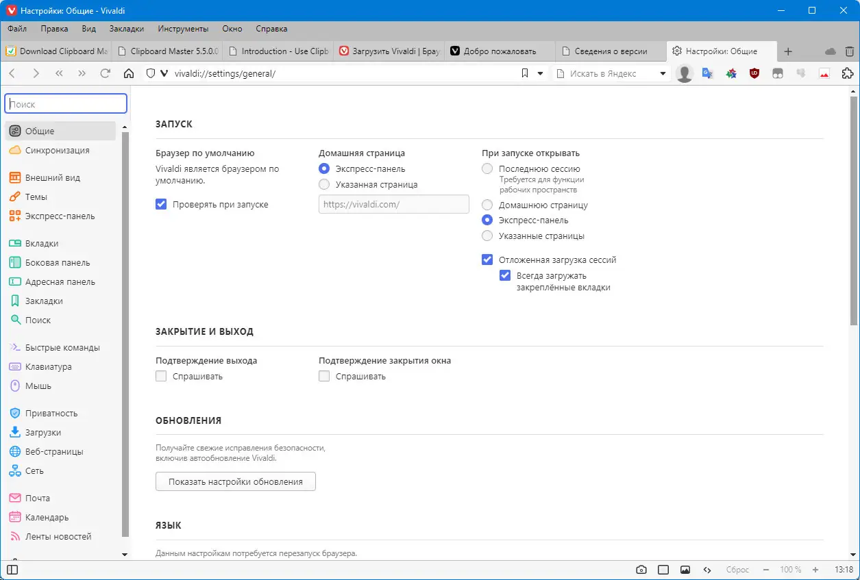This screenshot has height=580, width=860.
Task: Click the main page vertical scrollbar
Action: [x=853, y=210]
